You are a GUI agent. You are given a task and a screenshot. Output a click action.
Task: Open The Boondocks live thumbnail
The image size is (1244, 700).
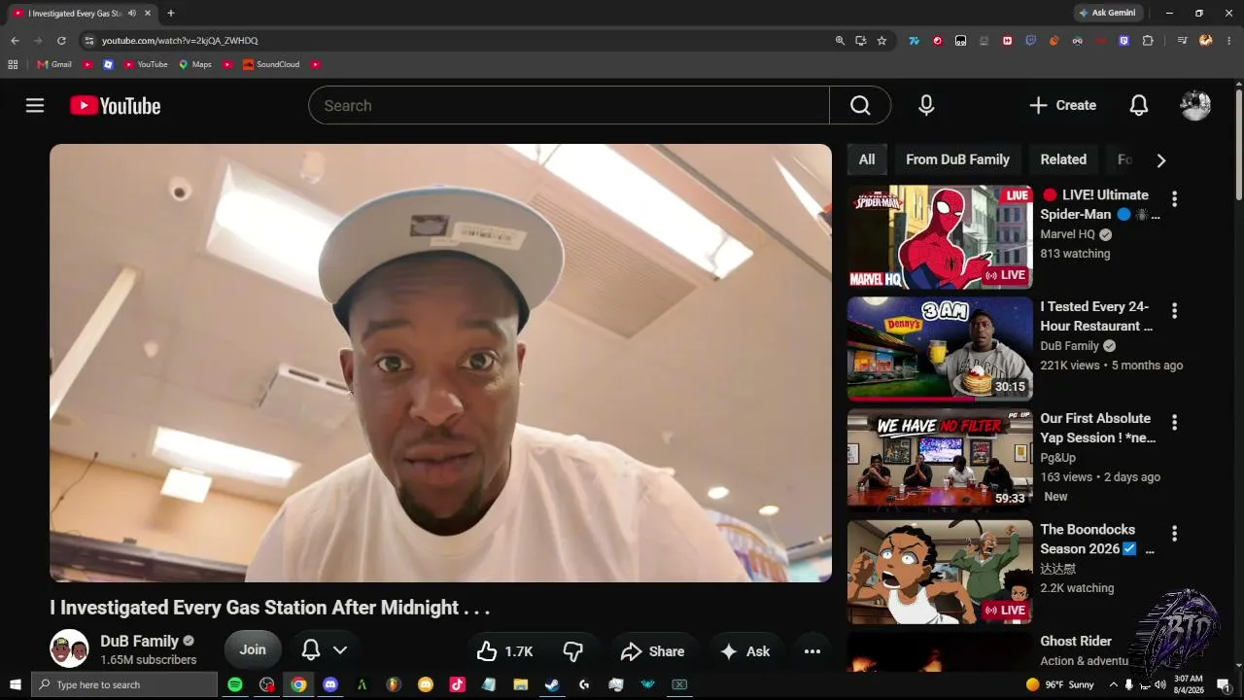point(940,572)
